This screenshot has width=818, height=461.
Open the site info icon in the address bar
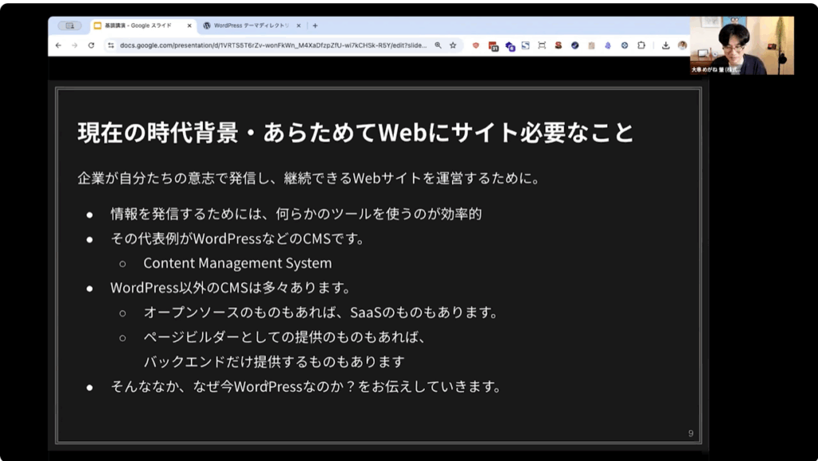pos(110,45)
